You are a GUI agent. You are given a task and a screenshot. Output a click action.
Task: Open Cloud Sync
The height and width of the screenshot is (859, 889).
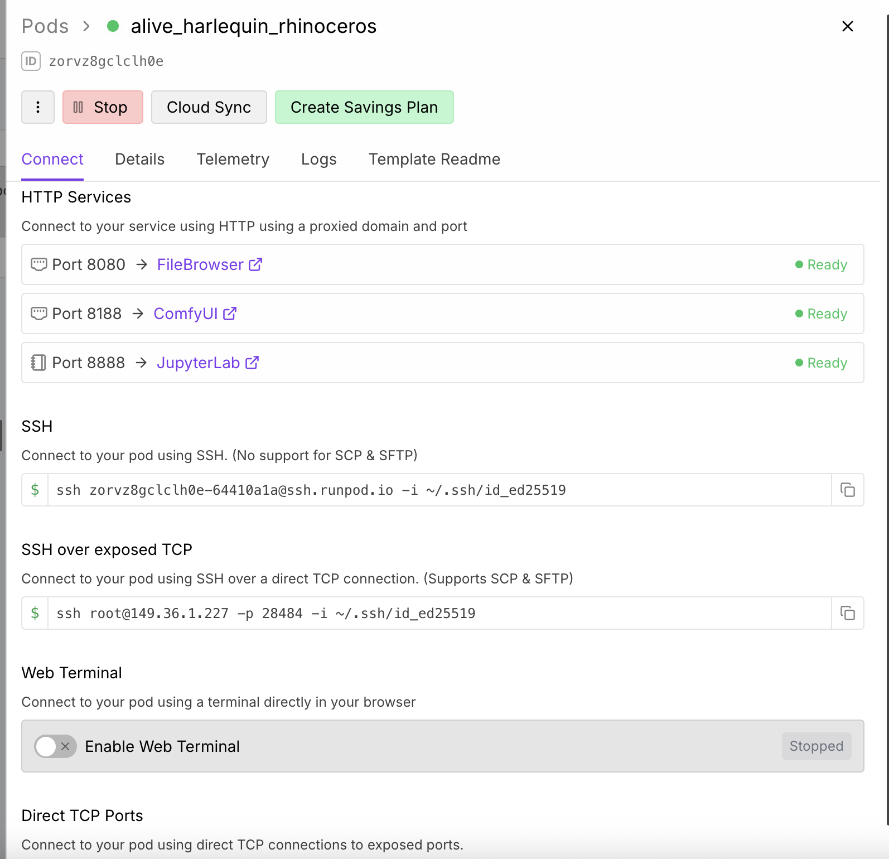(209, 107)
